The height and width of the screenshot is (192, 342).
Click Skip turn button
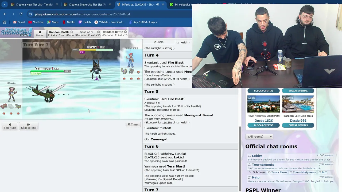point(10,126)
